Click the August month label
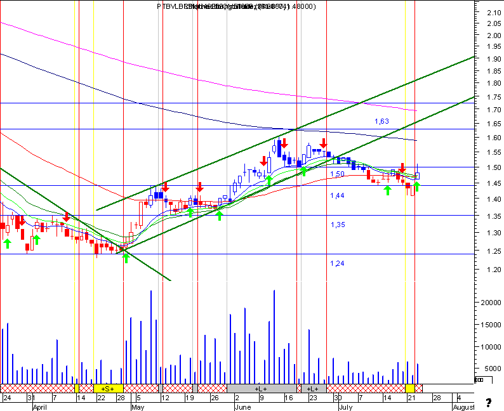The height and width of the screenshot is (411, 504). [x=463, y=407]
